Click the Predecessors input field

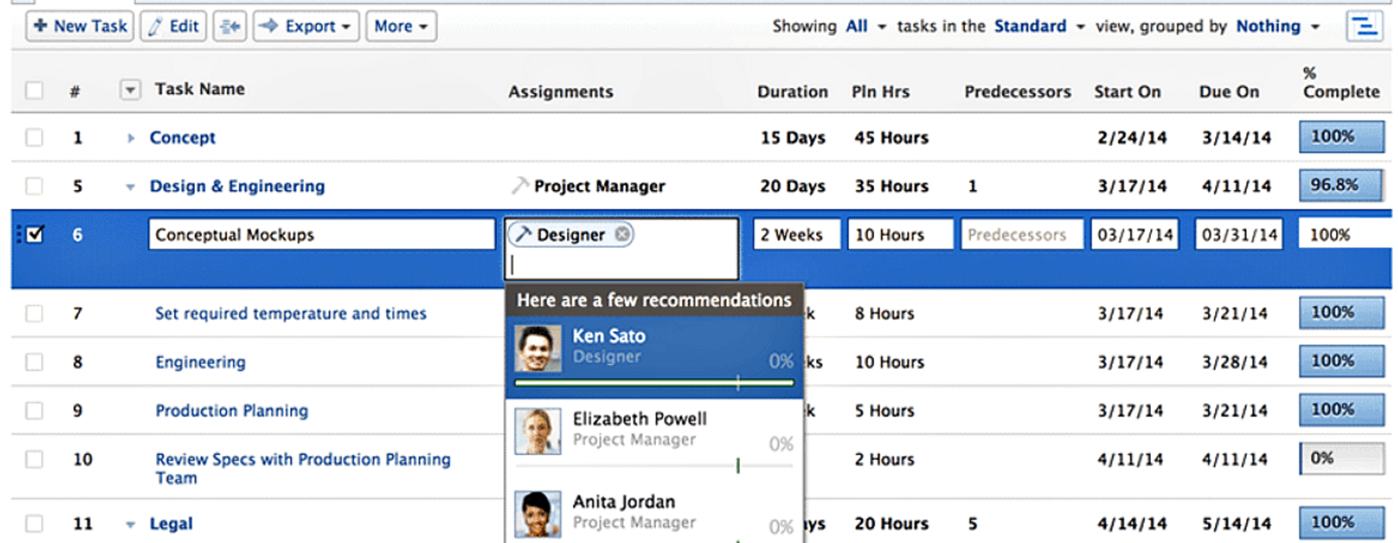(x=1021, y=235)
